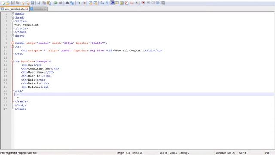Click the 'User Name:' header line
The width and height of the screenshot is (275, 155).
37,72
